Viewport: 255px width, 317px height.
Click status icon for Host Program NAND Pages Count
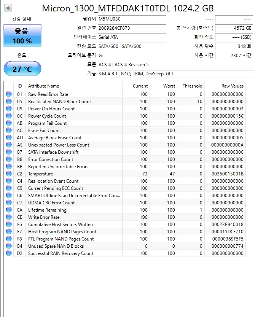(9, 231)
